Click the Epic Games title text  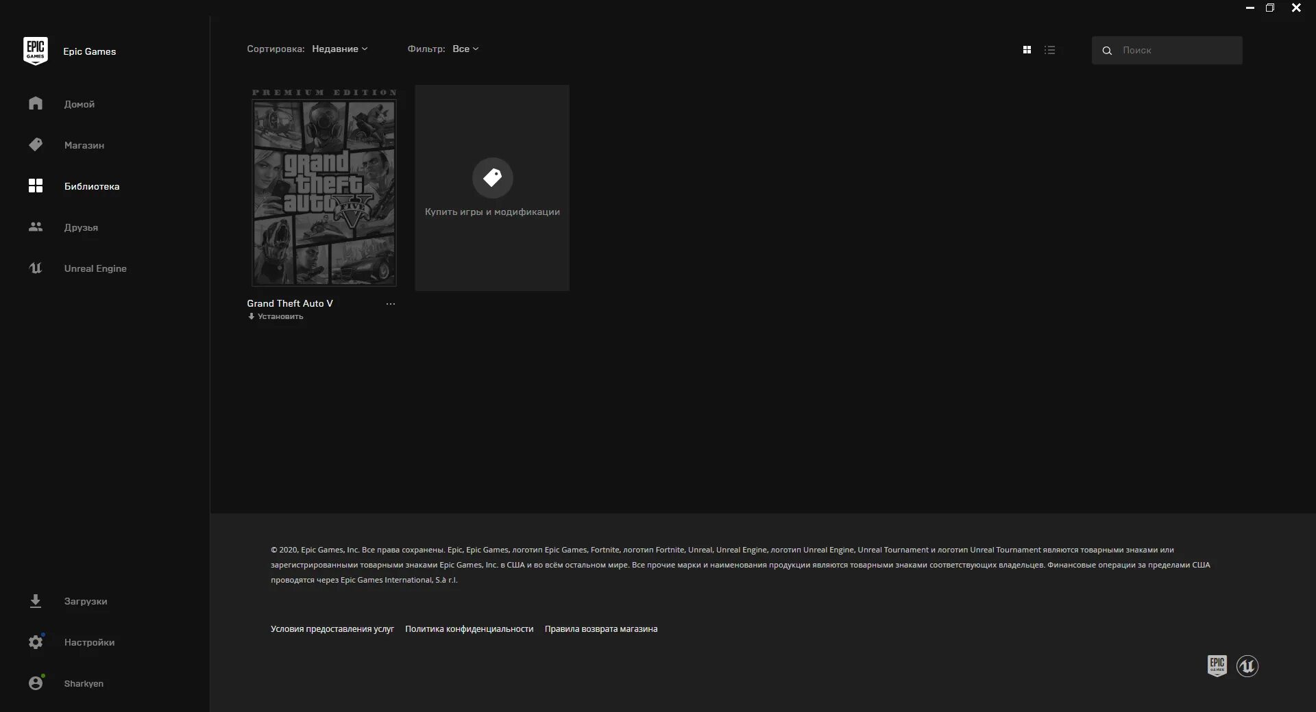pyautogui.click(x=90, y=51)
